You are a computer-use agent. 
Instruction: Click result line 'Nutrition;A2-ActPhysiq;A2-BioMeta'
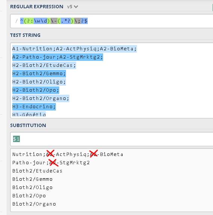[x=68, y=154]
